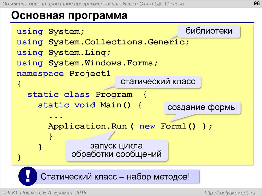
Task: Click the 'статический класс' callout bubble
Action: click(x=158, y=82)
